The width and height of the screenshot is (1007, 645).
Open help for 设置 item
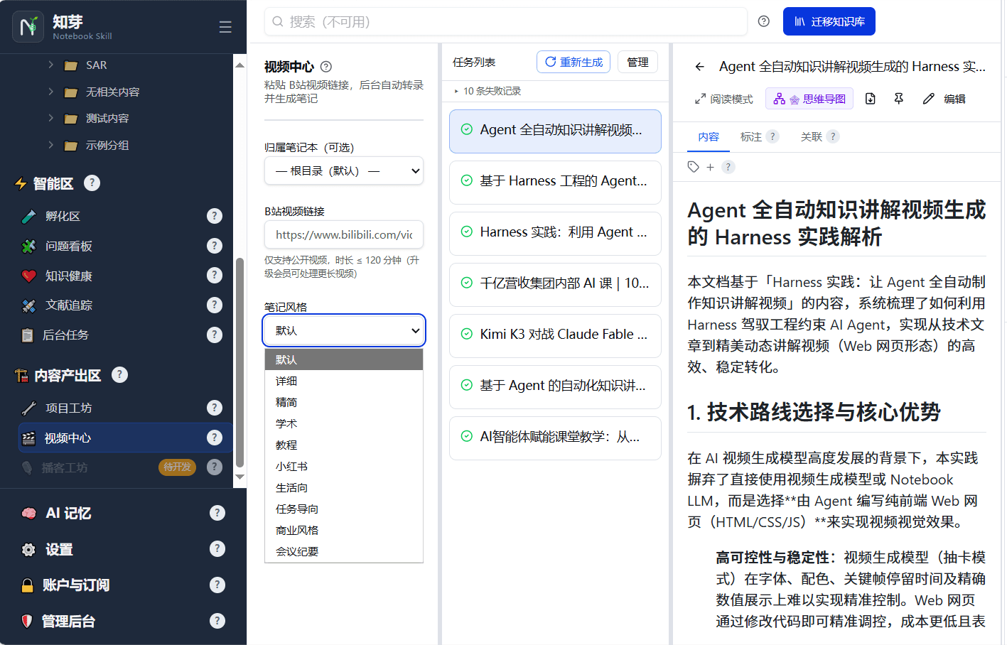pyautogui.click(x=217, y=549)
